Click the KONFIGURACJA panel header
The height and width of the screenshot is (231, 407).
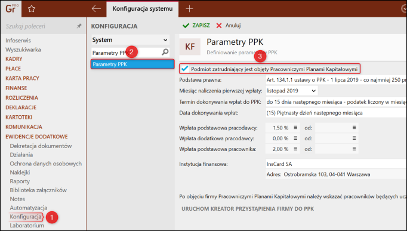114,26
